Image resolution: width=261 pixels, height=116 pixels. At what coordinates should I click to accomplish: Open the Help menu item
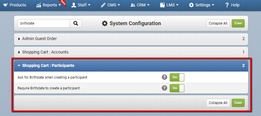pyautogui.click(x=232, y=5)
